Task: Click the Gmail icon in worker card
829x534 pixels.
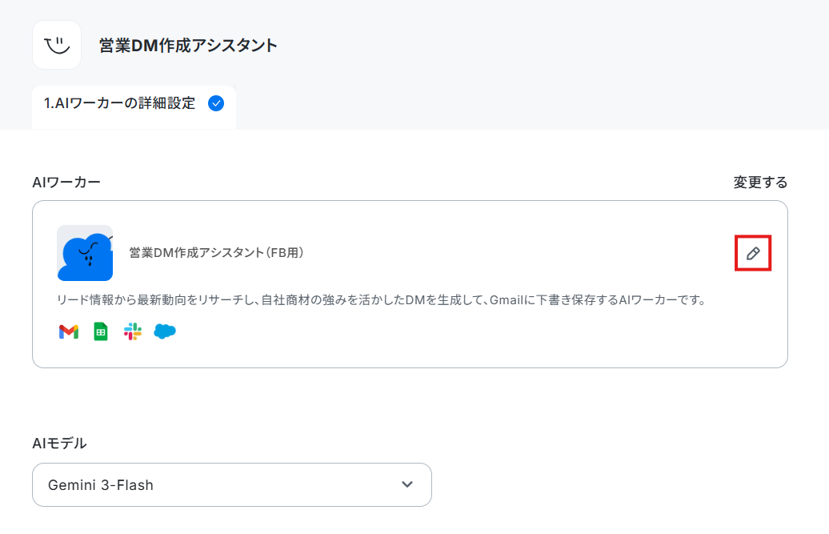Action: (x=69, y=331)
